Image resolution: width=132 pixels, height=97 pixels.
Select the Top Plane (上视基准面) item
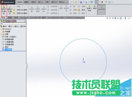click(x=8, y=42)
